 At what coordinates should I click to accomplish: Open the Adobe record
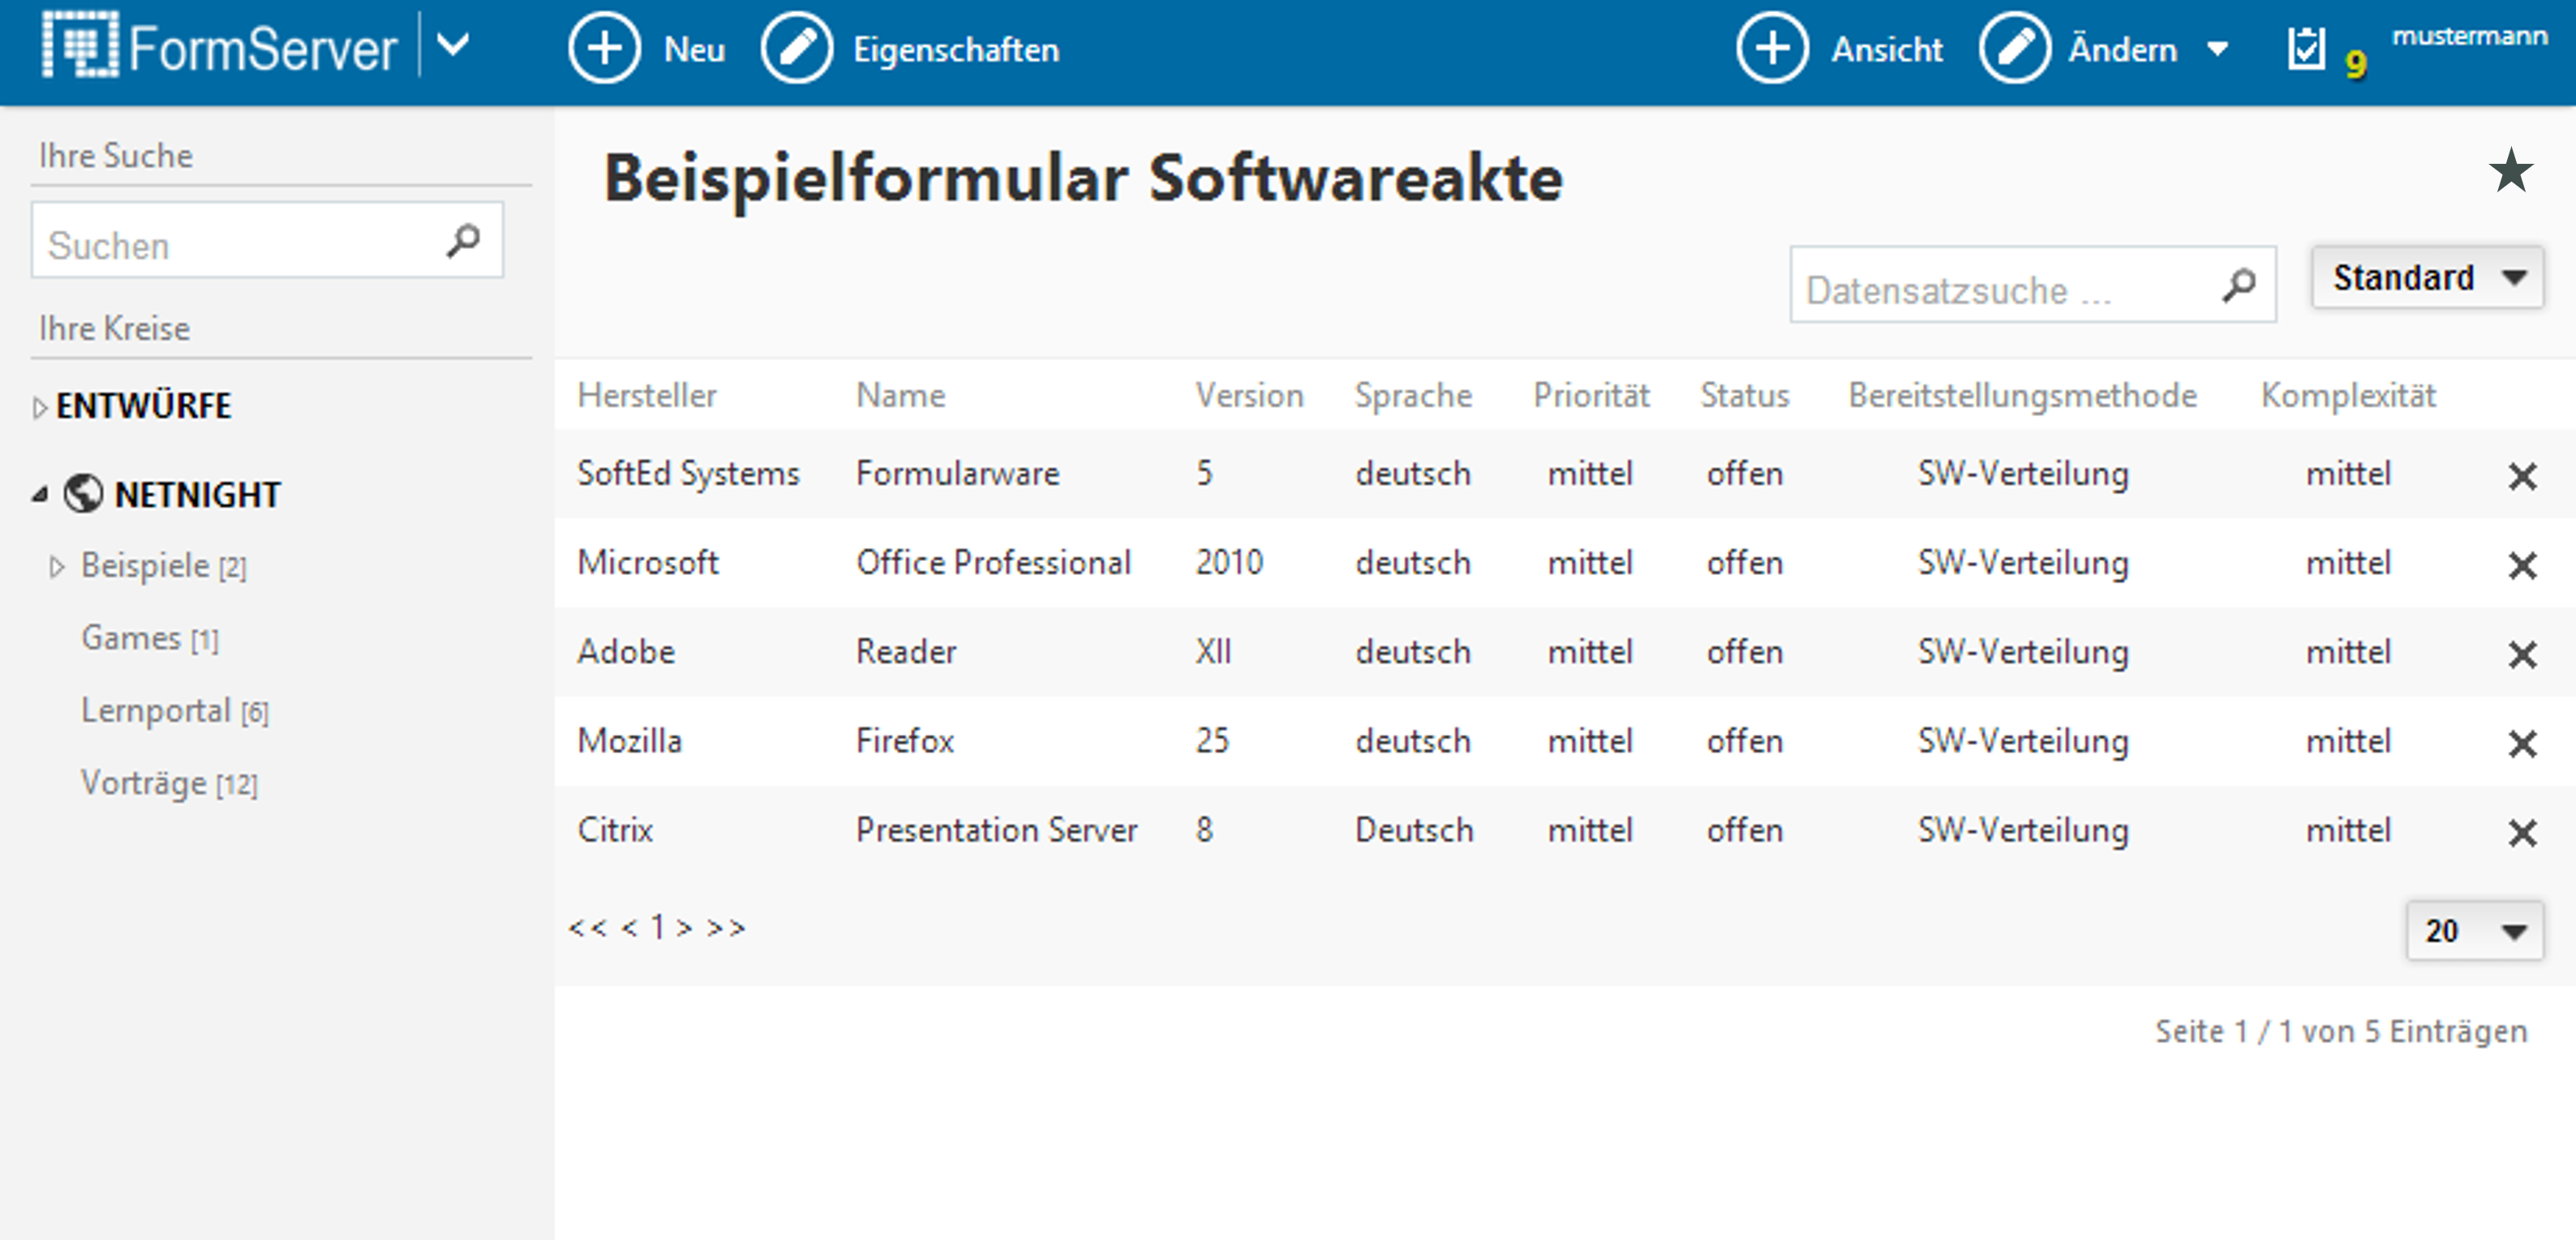coord(626,651)
